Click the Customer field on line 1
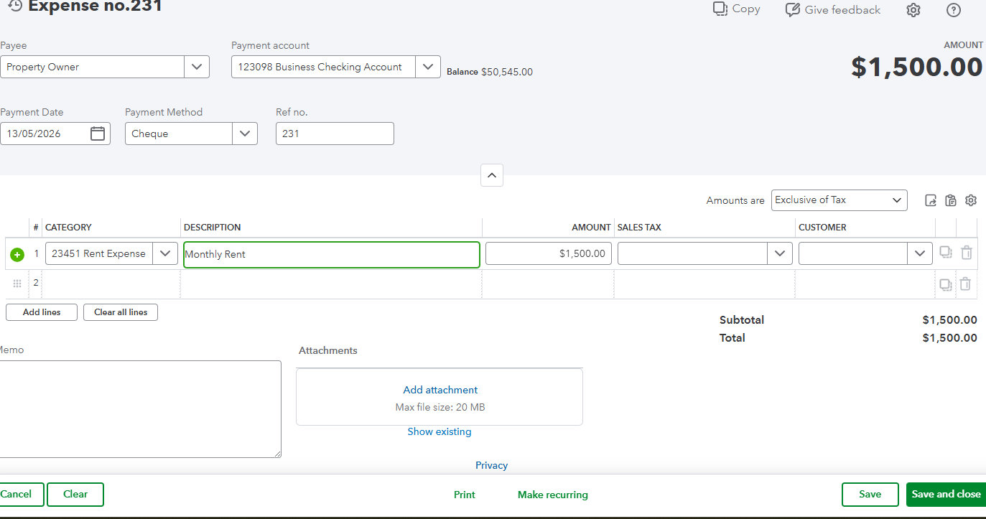 tap(853, 253)
